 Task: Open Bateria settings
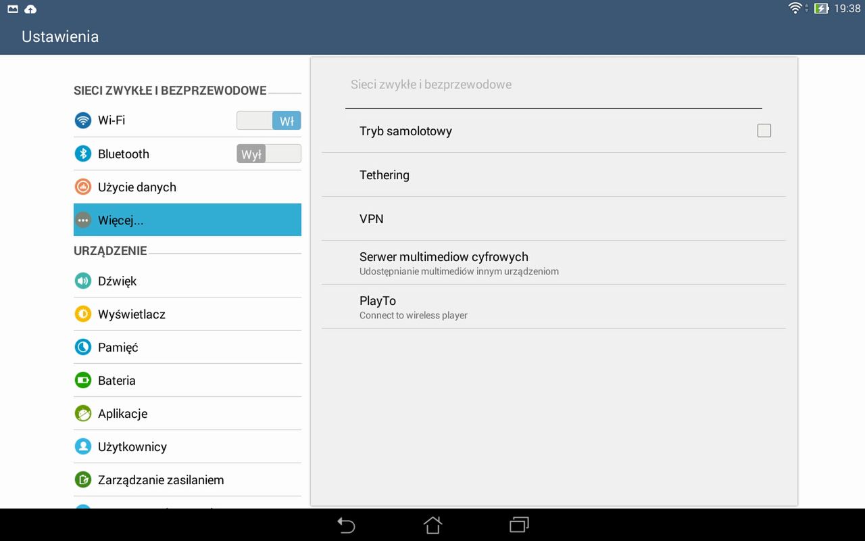pos(187,380)
